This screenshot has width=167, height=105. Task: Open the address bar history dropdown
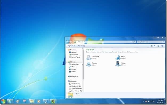[x=132, y=42]
